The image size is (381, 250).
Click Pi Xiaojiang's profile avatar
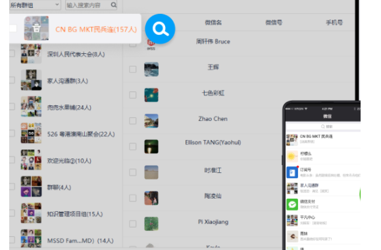coord(151,224)
